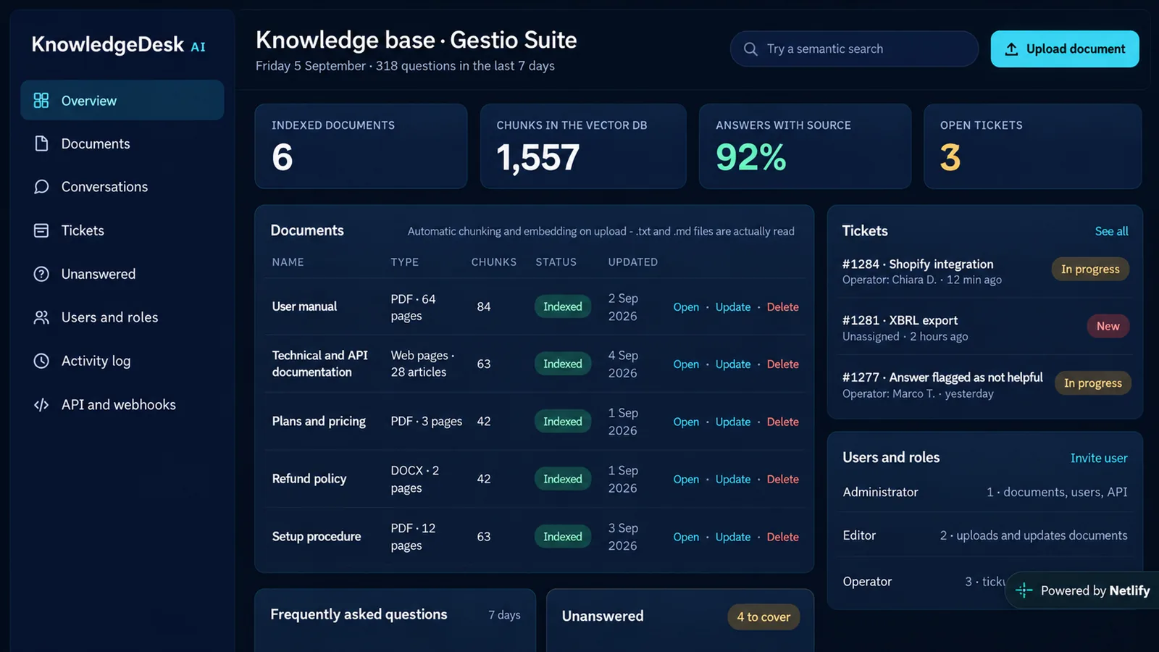The width and height of the screenshot is (1159, 652).
Task: Click the Users and roles people icon
Action: pos(41,317)
